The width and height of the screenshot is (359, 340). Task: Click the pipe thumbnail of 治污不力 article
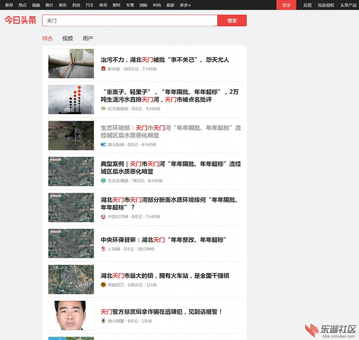pos(71,64)
